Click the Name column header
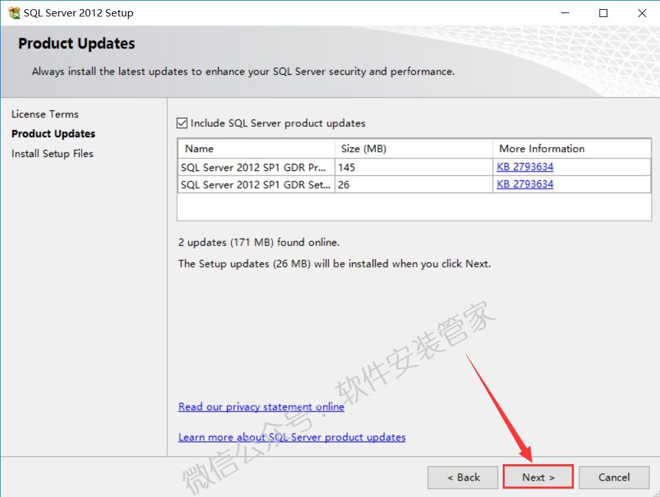 [x=257, y=149]
